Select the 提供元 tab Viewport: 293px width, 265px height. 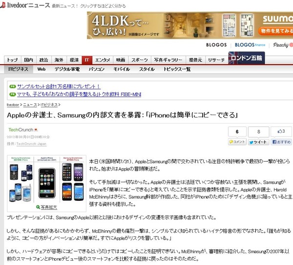[195, 60]
